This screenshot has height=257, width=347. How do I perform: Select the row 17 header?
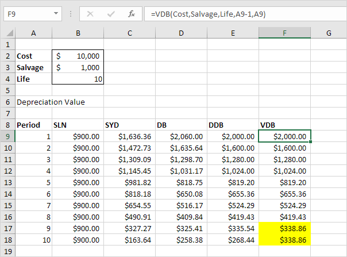(7, 228)
